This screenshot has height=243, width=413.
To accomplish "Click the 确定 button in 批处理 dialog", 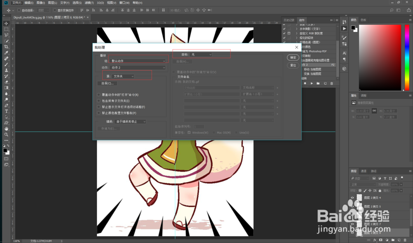I will pyautogui.click(x=293, y=57).
